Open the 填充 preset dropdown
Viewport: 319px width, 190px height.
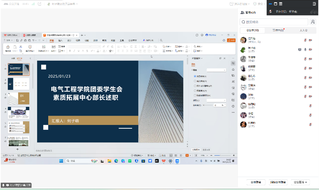pyautogui.click(x=217, y=70)
